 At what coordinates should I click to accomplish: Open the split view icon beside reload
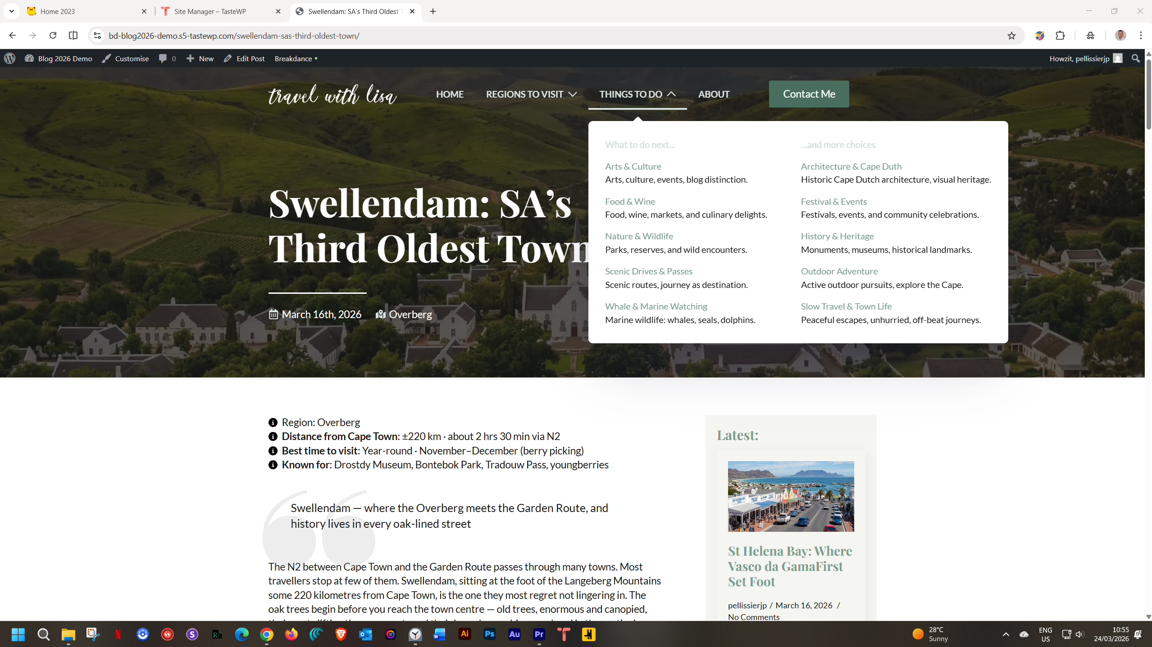73,36
